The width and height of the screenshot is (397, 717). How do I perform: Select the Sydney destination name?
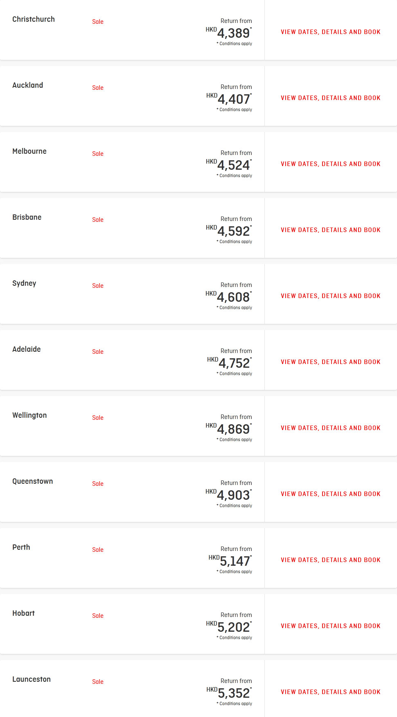click(x=24, y=283)
